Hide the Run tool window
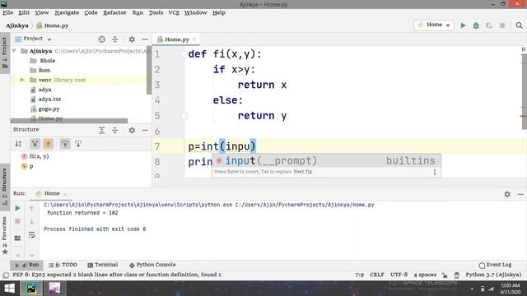The image size is (527, 296). pos(520,194)
